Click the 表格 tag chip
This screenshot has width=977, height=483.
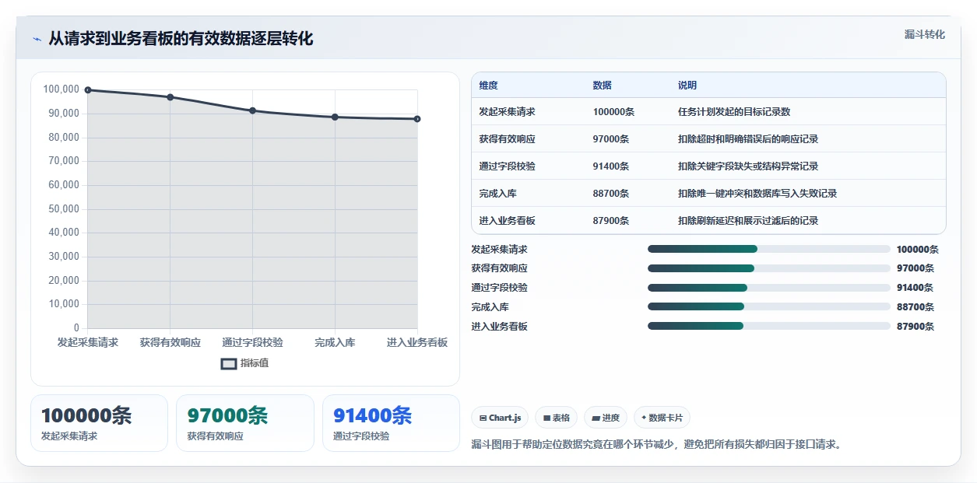click(x=556, y=418)
